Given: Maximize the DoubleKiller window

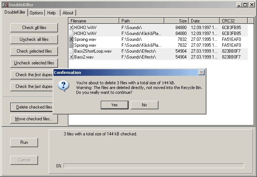Looking at the screenshot, I should point(245,5).
